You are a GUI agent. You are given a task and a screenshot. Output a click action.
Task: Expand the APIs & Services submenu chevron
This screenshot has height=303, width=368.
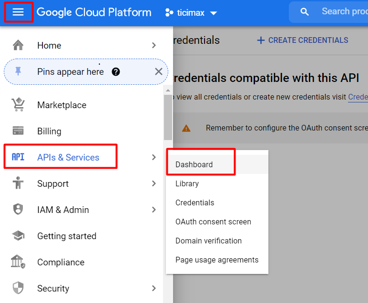pyautogui.click(x=154, y=157)
